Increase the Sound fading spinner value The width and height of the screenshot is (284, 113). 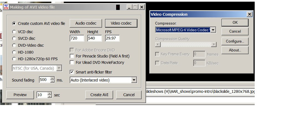53,78
